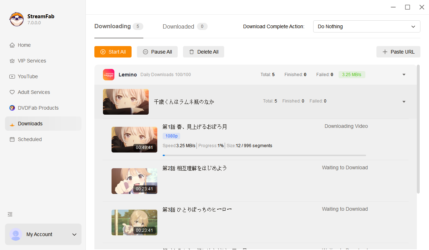The image size is (429, 250).
Task: Open the Download Complete Action dropdown
Action: [x=366, y=26]
